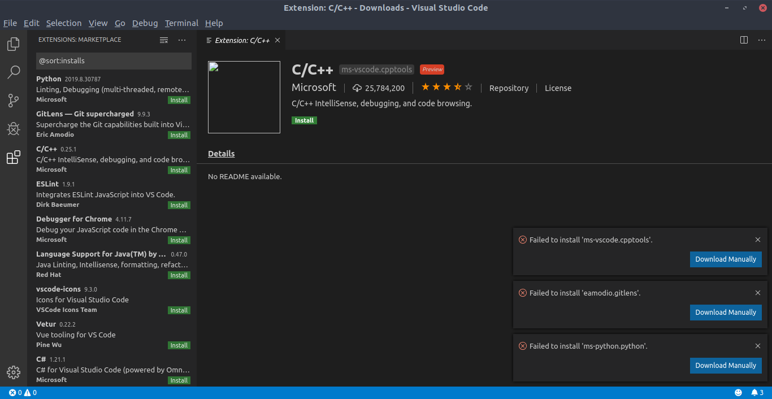Open the Repository link for C/C++
This screenshot has height=399, width=772.
(509, 88)
